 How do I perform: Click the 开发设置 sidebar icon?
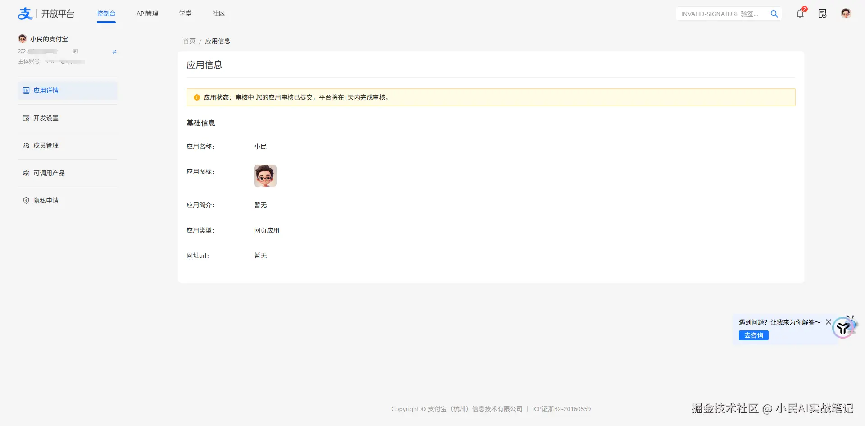coord(26,118)
